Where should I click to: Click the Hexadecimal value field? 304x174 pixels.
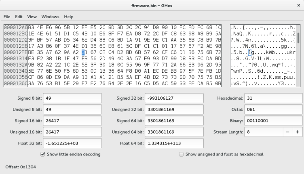[x=272, y=98]
